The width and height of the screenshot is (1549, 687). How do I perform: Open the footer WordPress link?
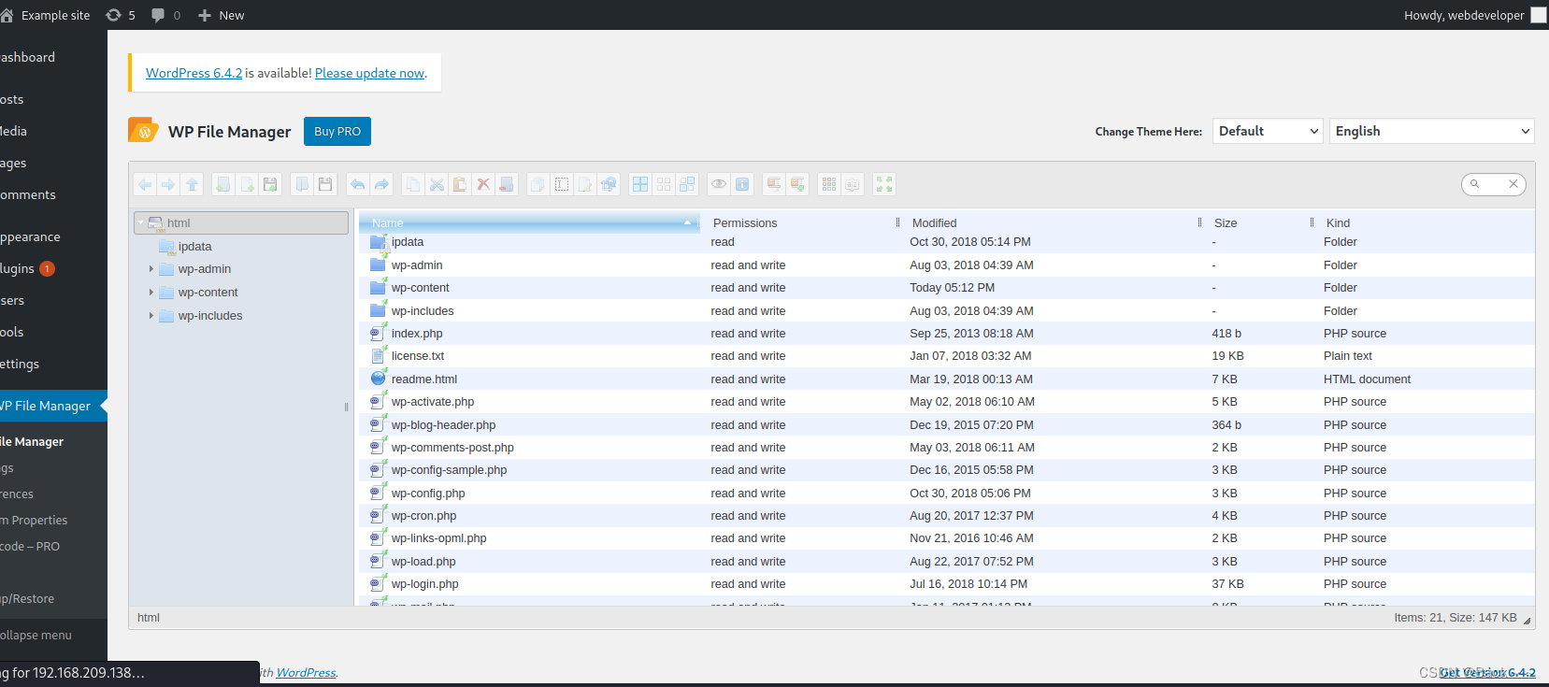[x=306, y=672]
